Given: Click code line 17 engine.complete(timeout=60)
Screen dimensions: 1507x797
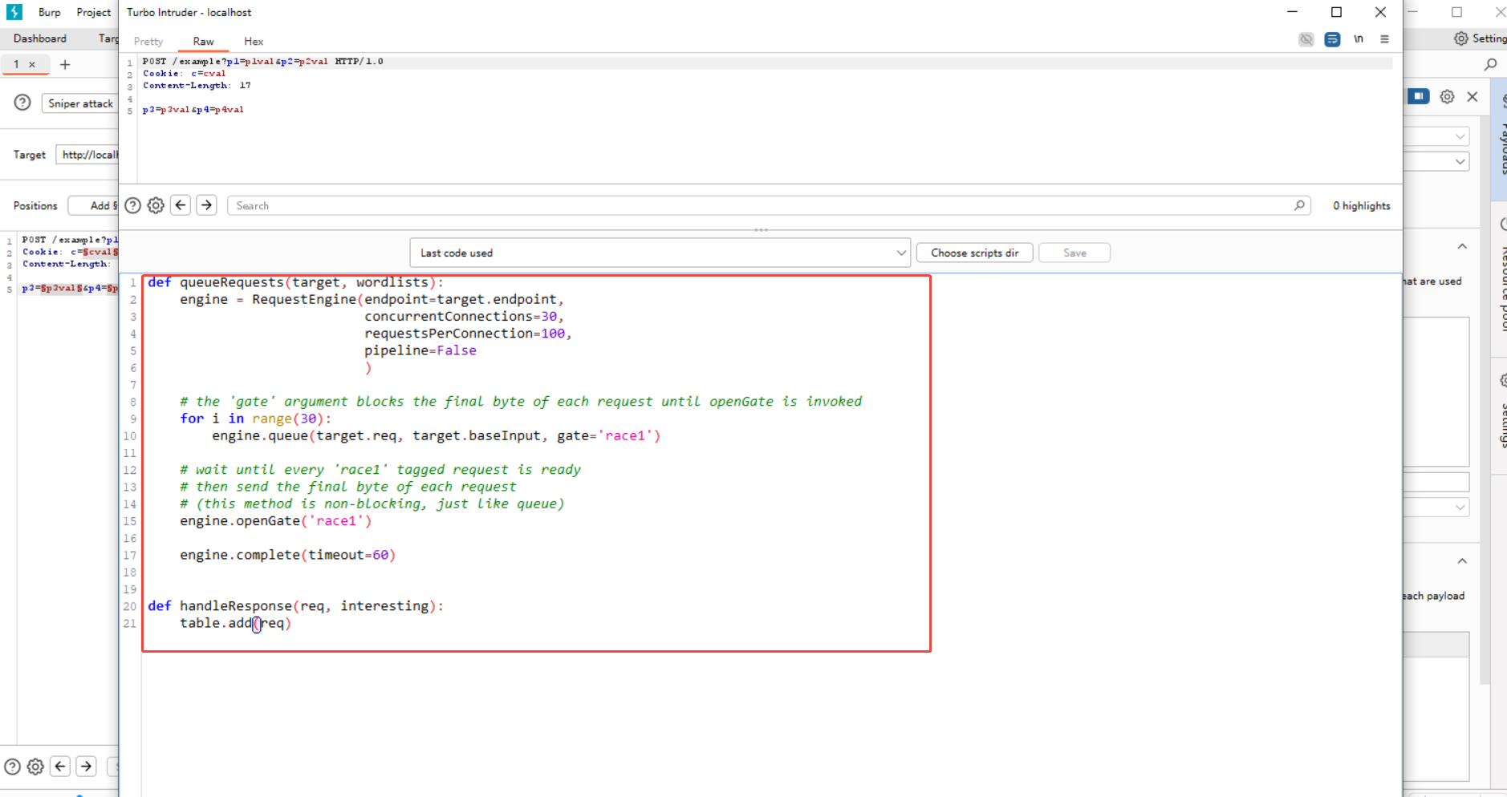Looking at the screenshot, I should click(287, 555).
